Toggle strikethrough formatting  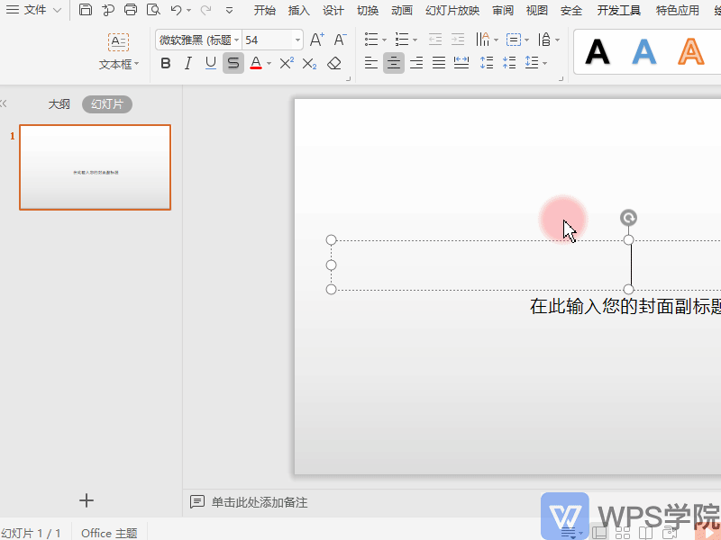(233, 63)
